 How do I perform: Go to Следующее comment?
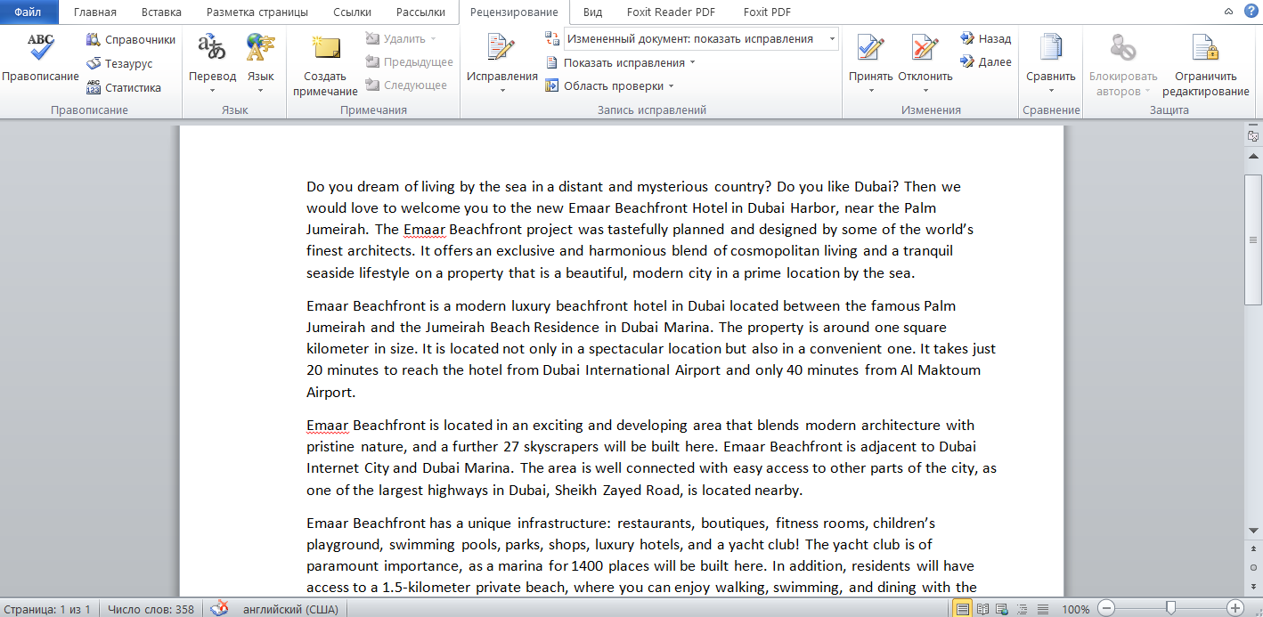[x=406, y=85]
